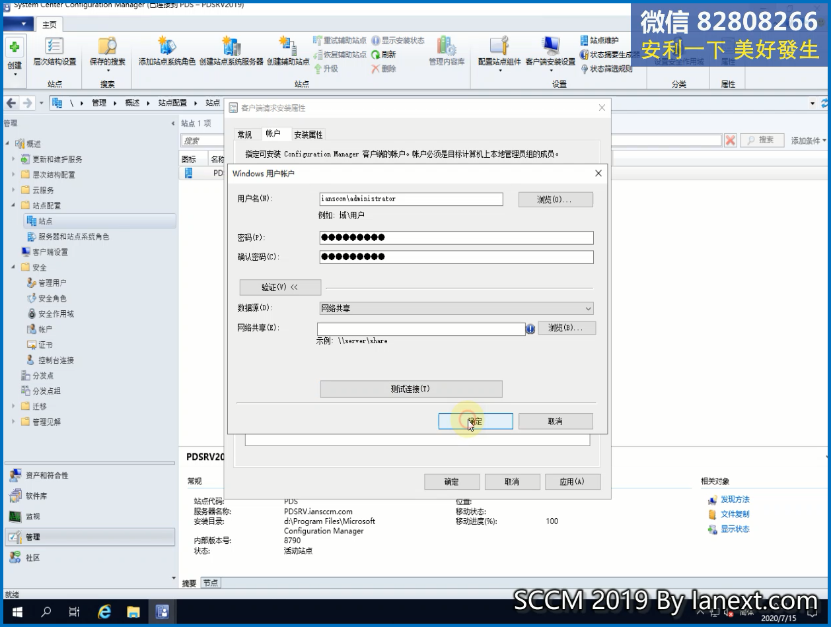831x627 pixels.
Task: Open the 显示状态 related link
Action: tap(735, 529)
